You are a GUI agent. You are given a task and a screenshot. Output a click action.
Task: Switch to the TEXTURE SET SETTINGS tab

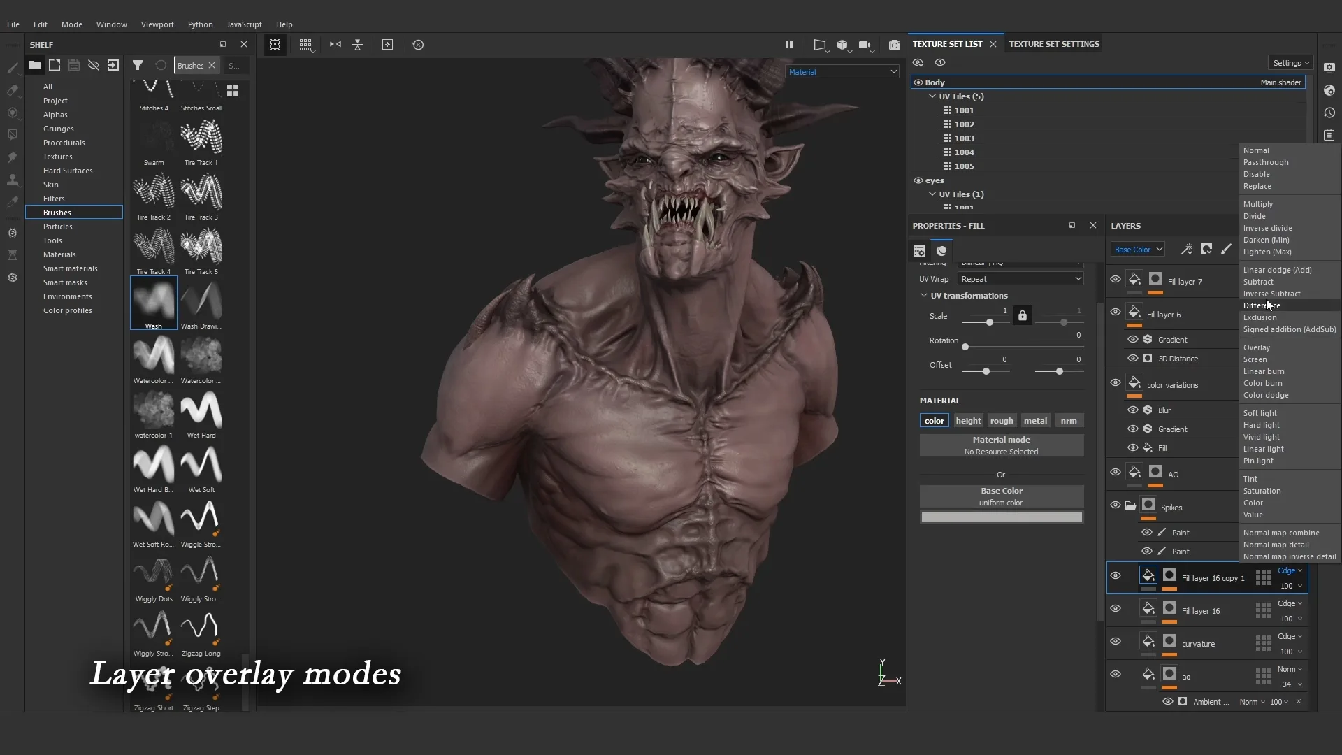1053,43
